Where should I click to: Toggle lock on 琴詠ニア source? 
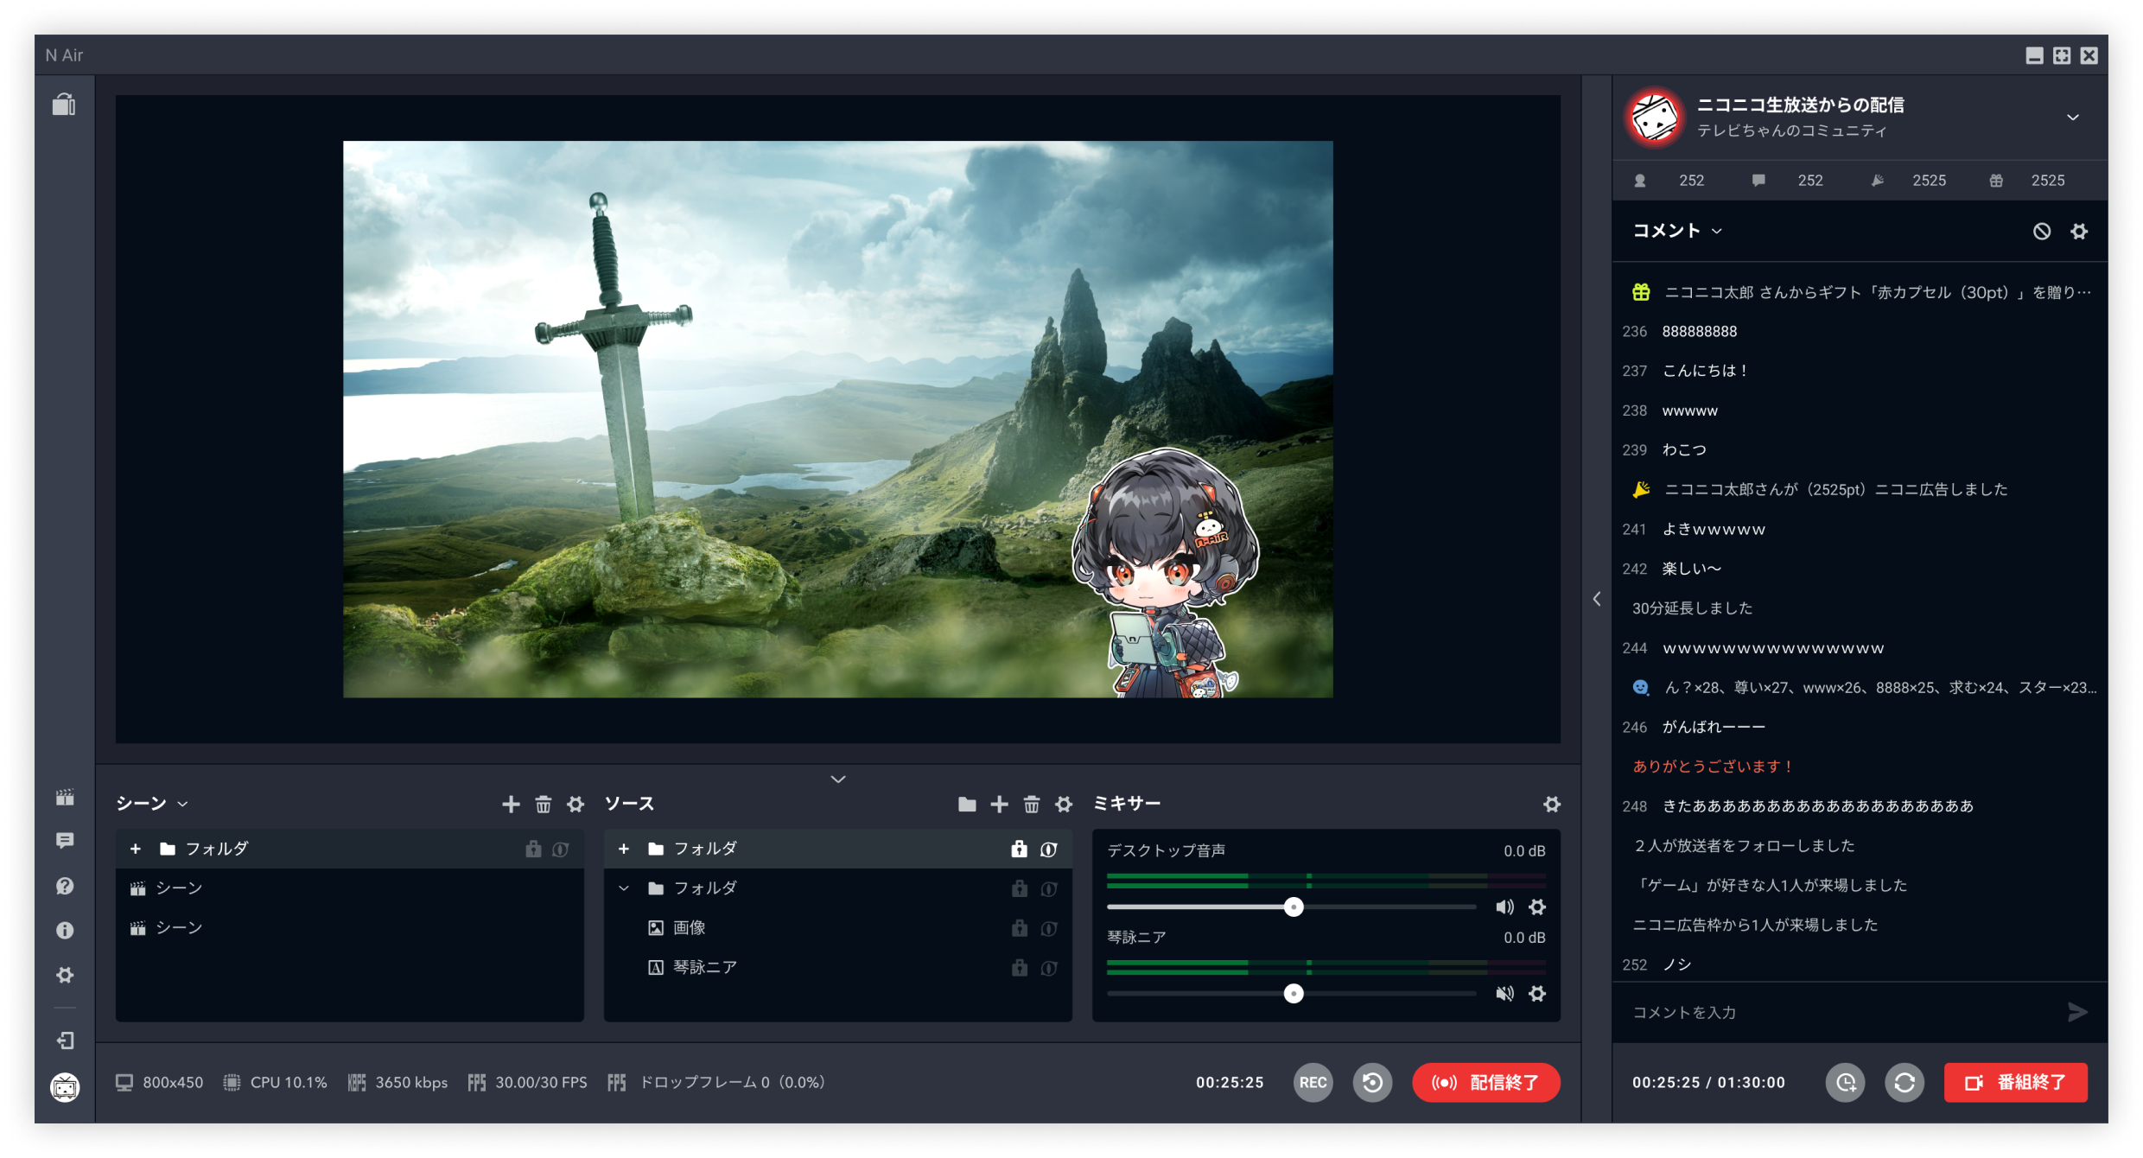(x=1020, y=968)
